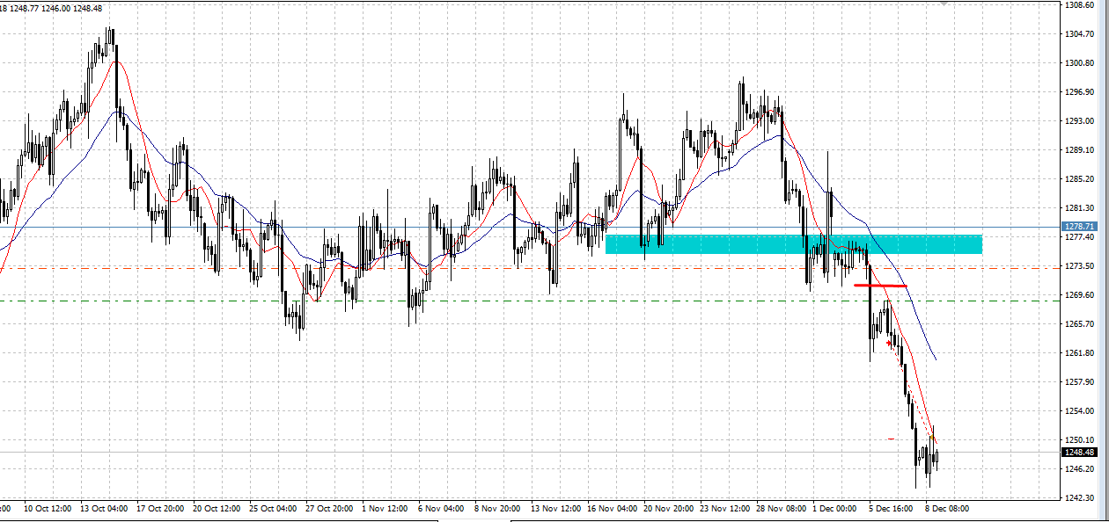
Task: Click the 23 Nov 12:00 time label
Action: (x=723, y=508)
